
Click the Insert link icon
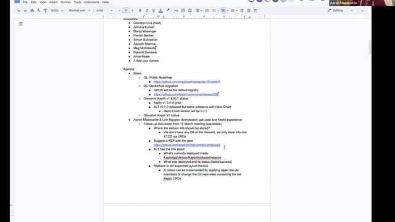point(176,10)
